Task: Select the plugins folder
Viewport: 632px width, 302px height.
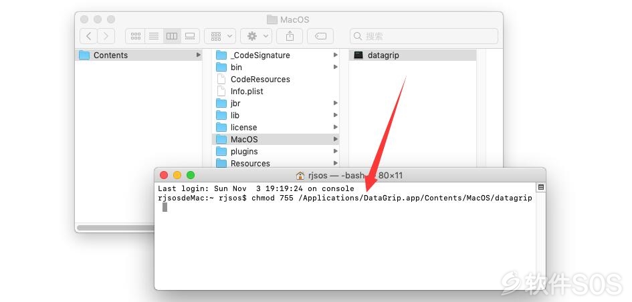Action: coord(276,152)
